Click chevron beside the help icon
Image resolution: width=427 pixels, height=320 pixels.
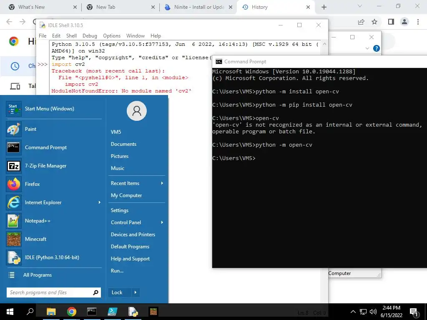coord(367,48)
